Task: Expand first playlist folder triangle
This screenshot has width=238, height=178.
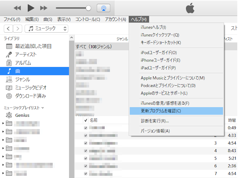Action: point(3,123)
